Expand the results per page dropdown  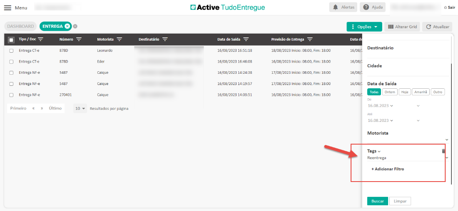point(80,109)
